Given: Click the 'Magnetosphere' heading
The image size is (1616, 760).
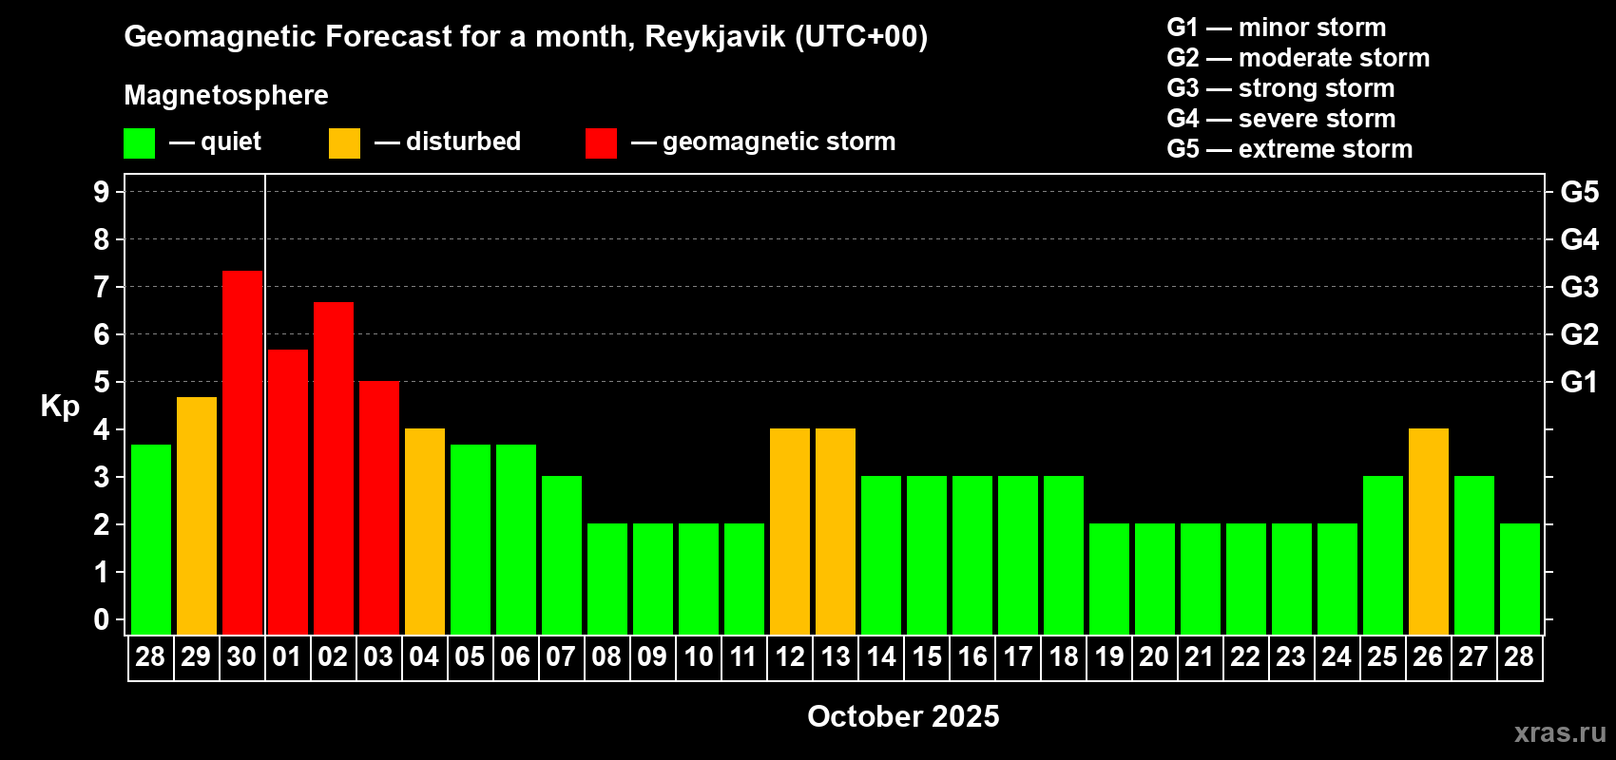Looking at the screenshot, I should point(226,95).
